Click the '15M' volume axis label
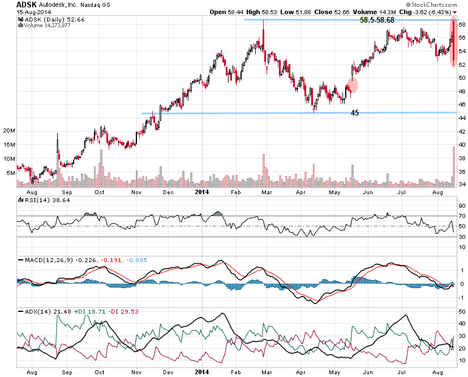The image size is (468, 377). pyautogui.click(x=9, y=145)
